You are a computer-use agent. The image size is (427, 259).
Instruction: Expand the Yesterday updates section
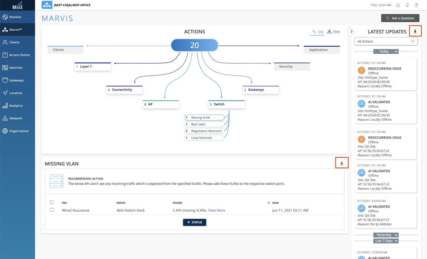tap(386, 235)
